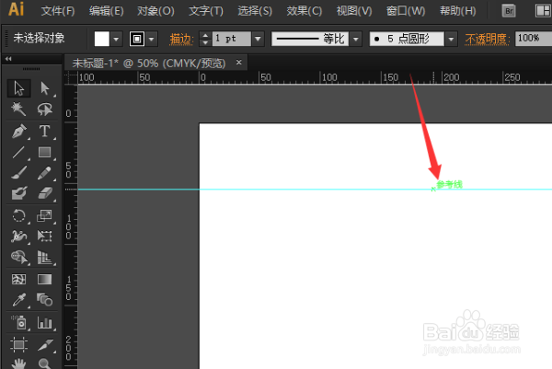
Task: Close the 未标题-1* document tab
Action: pos(239,63)
